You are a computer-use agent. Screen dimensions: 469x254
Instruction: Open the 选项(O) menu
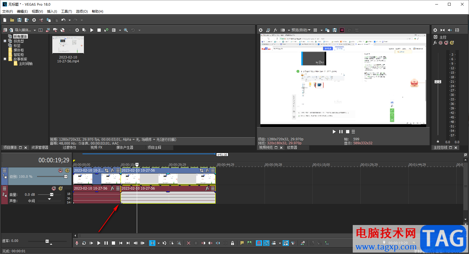82,12
